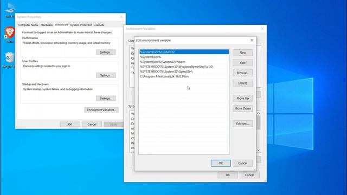The width and height of the screenshot is (347, 195).
Task: Select the Java jdk-16.0.1\bin entry
Action: (x=184, y=76)
